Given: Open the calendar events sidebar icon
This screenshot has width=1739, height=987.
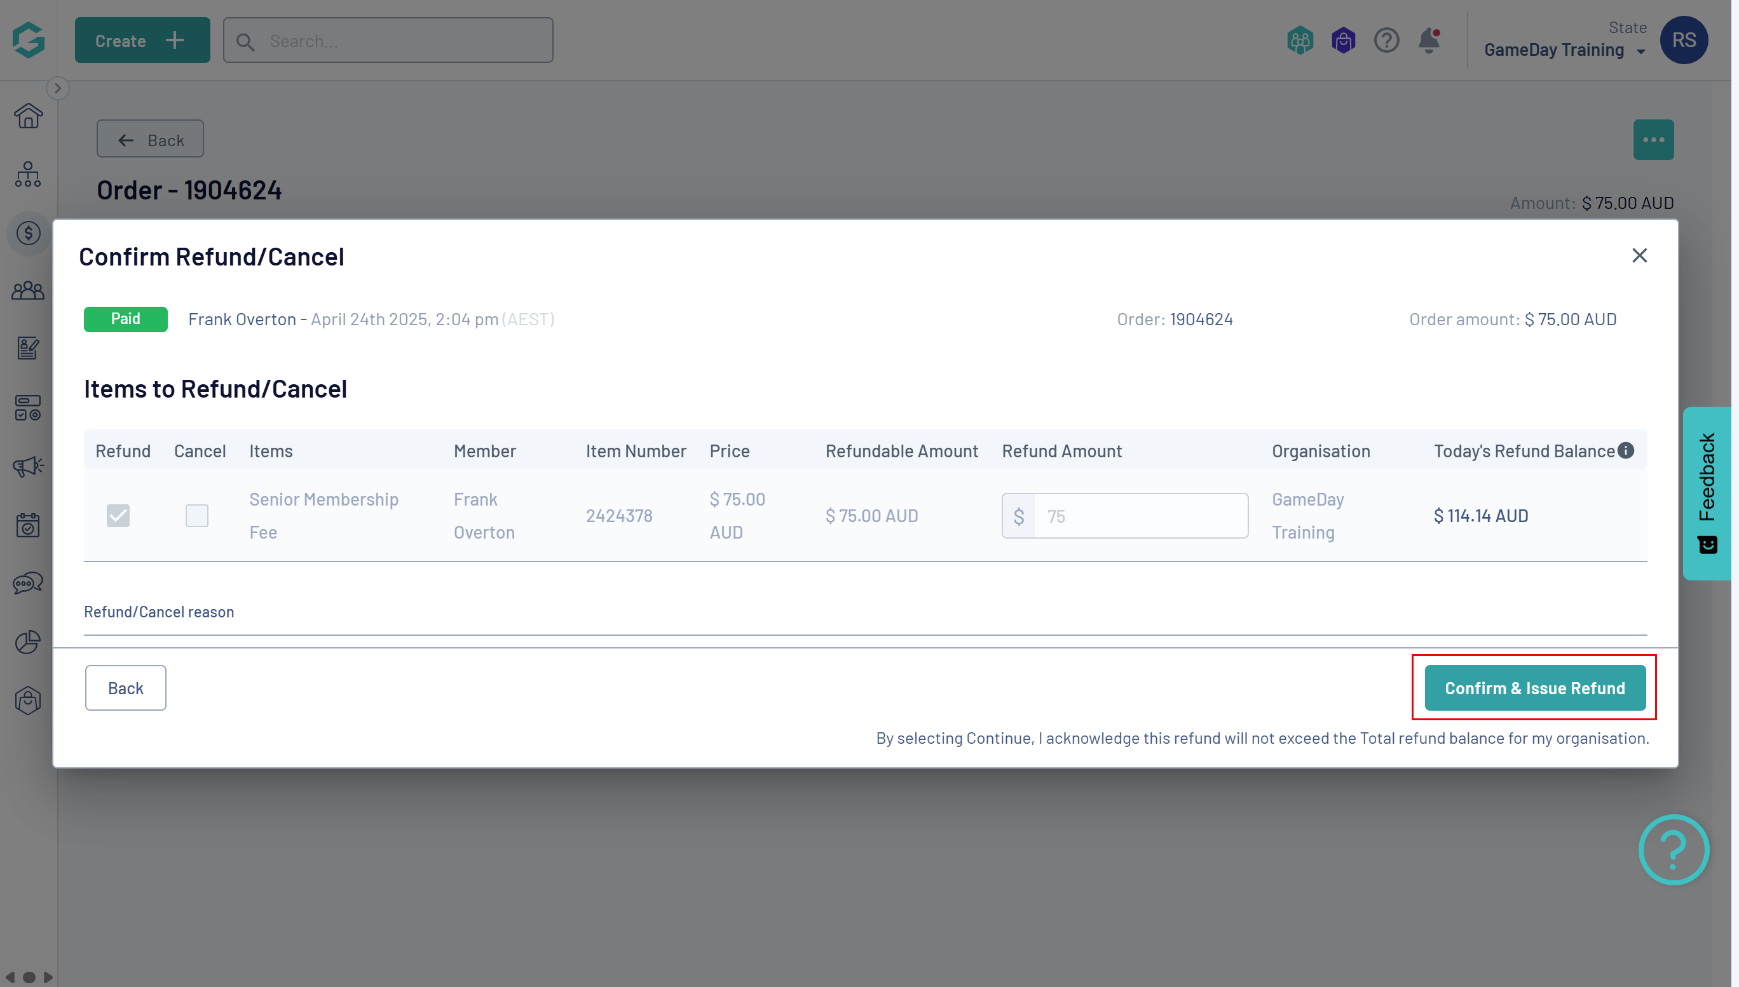Looking at the screenshot, I should (x=28, y=525).
